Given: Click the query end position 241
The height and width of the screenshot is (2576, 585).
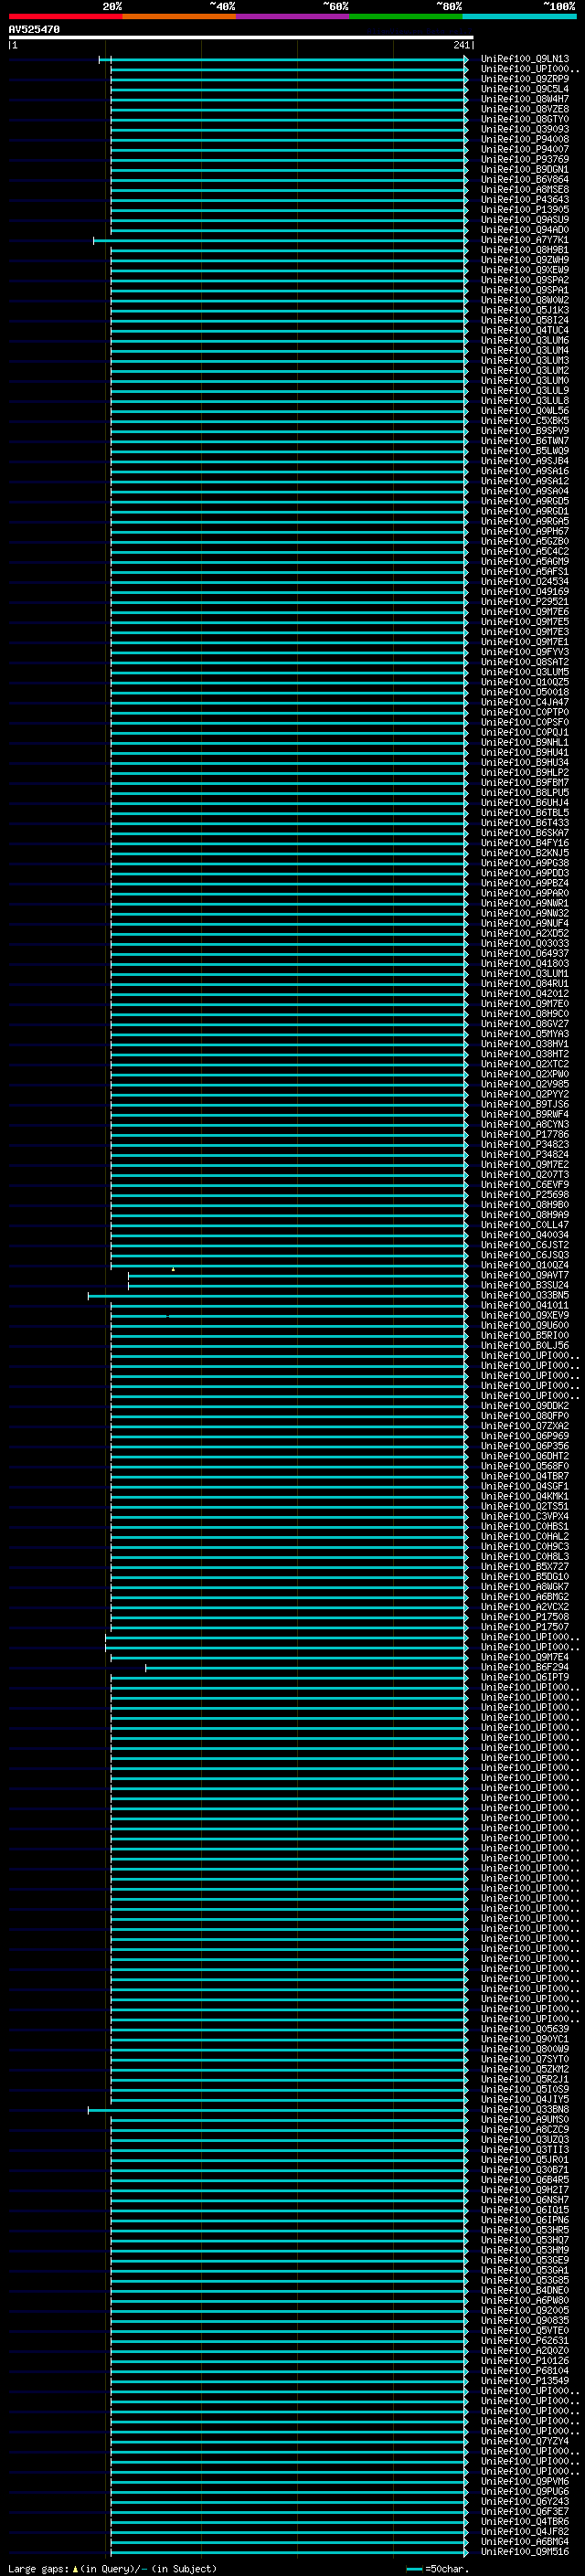Looking at the screenshot, I should pos(461,46).
